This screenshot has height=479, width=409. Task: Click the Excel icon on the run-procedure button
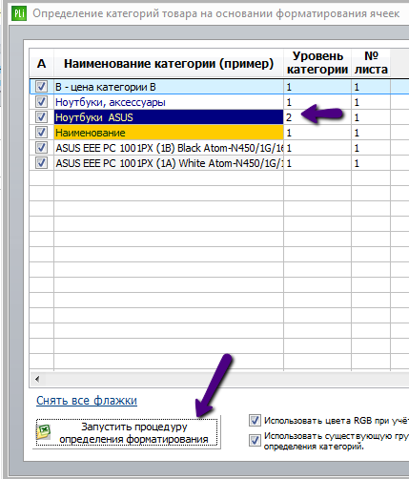click(44, 432)
